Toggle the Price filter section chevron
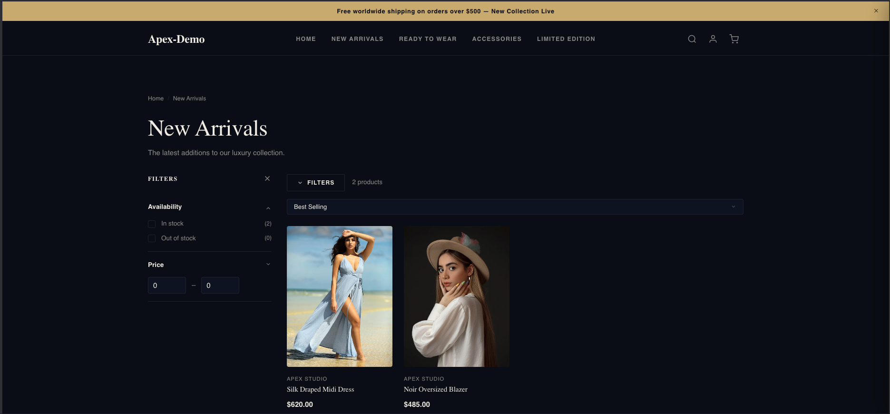Image resolution: width=890 pixels, height=414 pixels. tap(268, 265)
